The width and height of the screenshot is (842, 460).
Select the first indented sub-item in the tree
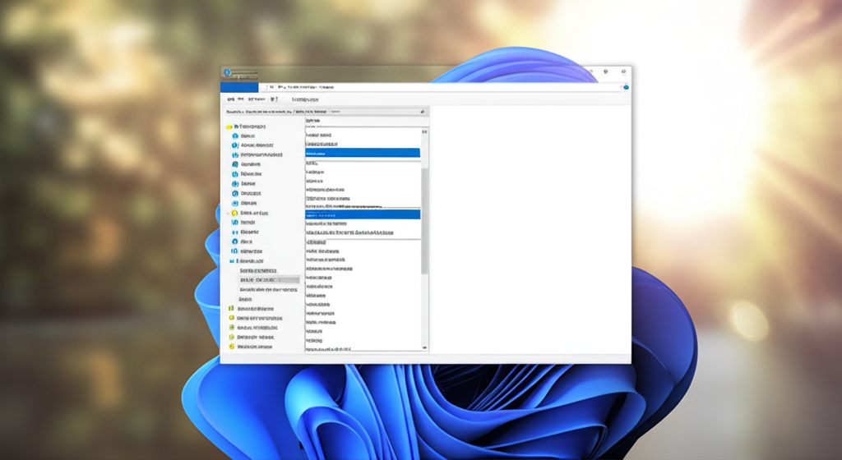coord(258,270)
